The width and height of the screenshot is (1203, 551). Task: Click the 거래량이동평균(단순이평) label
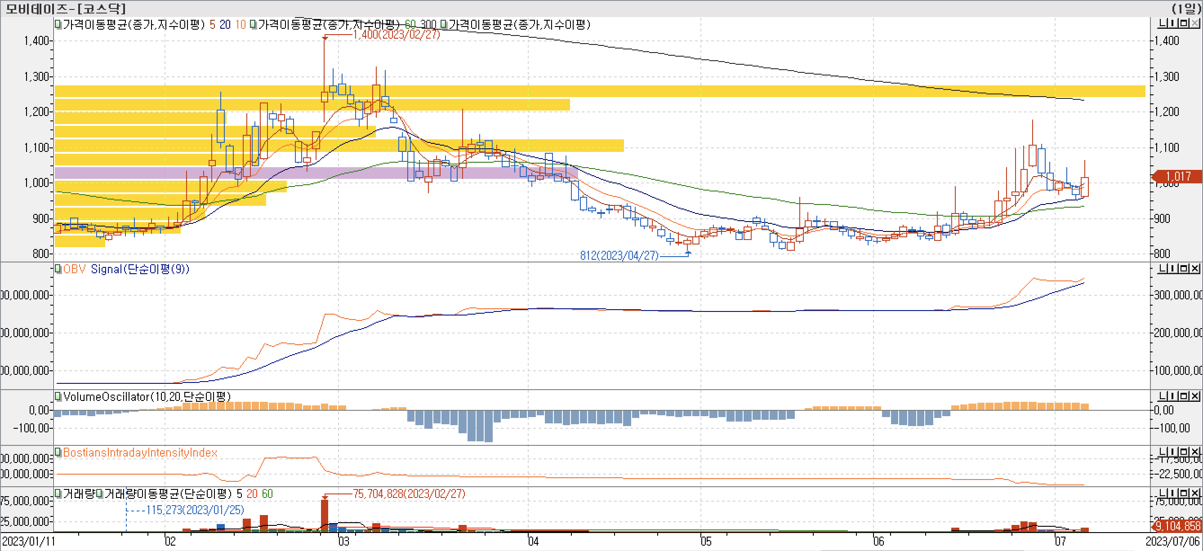(x=168, y=494)
